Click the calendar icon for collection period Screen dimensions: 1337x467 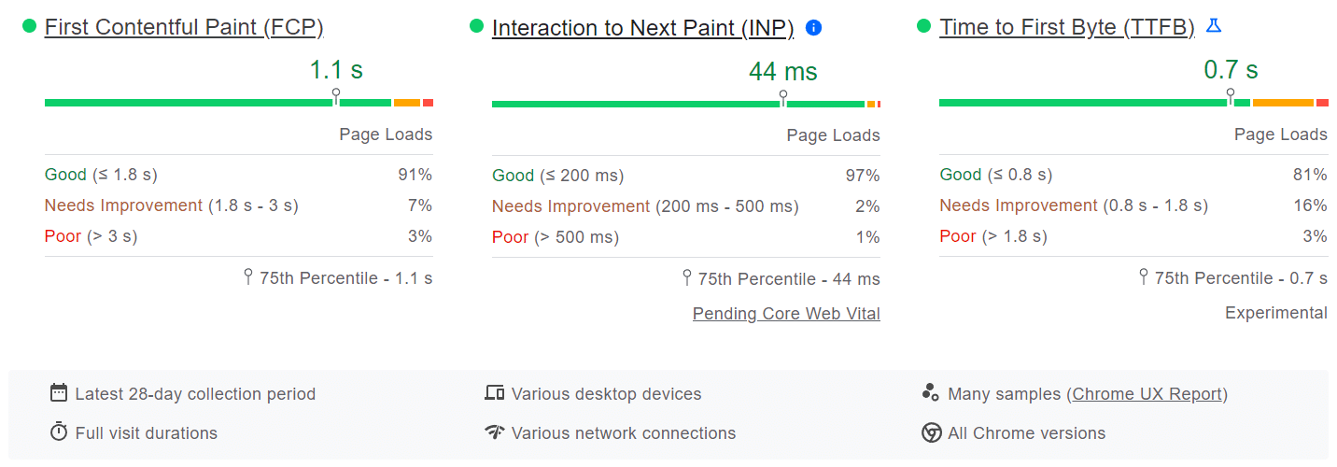(x=59, y=393)
